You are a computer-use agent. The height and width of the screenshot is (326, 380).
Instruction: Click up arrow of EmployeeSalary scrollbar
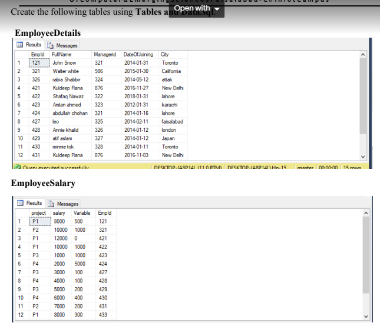click(366, 213)
